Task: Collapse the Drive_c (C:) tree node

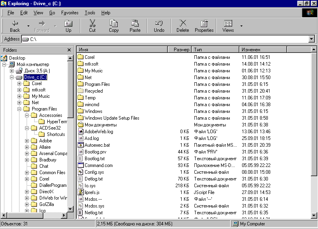Action: 12,77
